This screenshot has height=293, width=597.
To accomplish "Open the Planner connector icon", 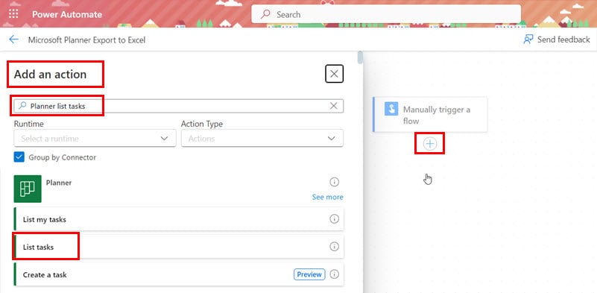I will (x=28, y=189).
